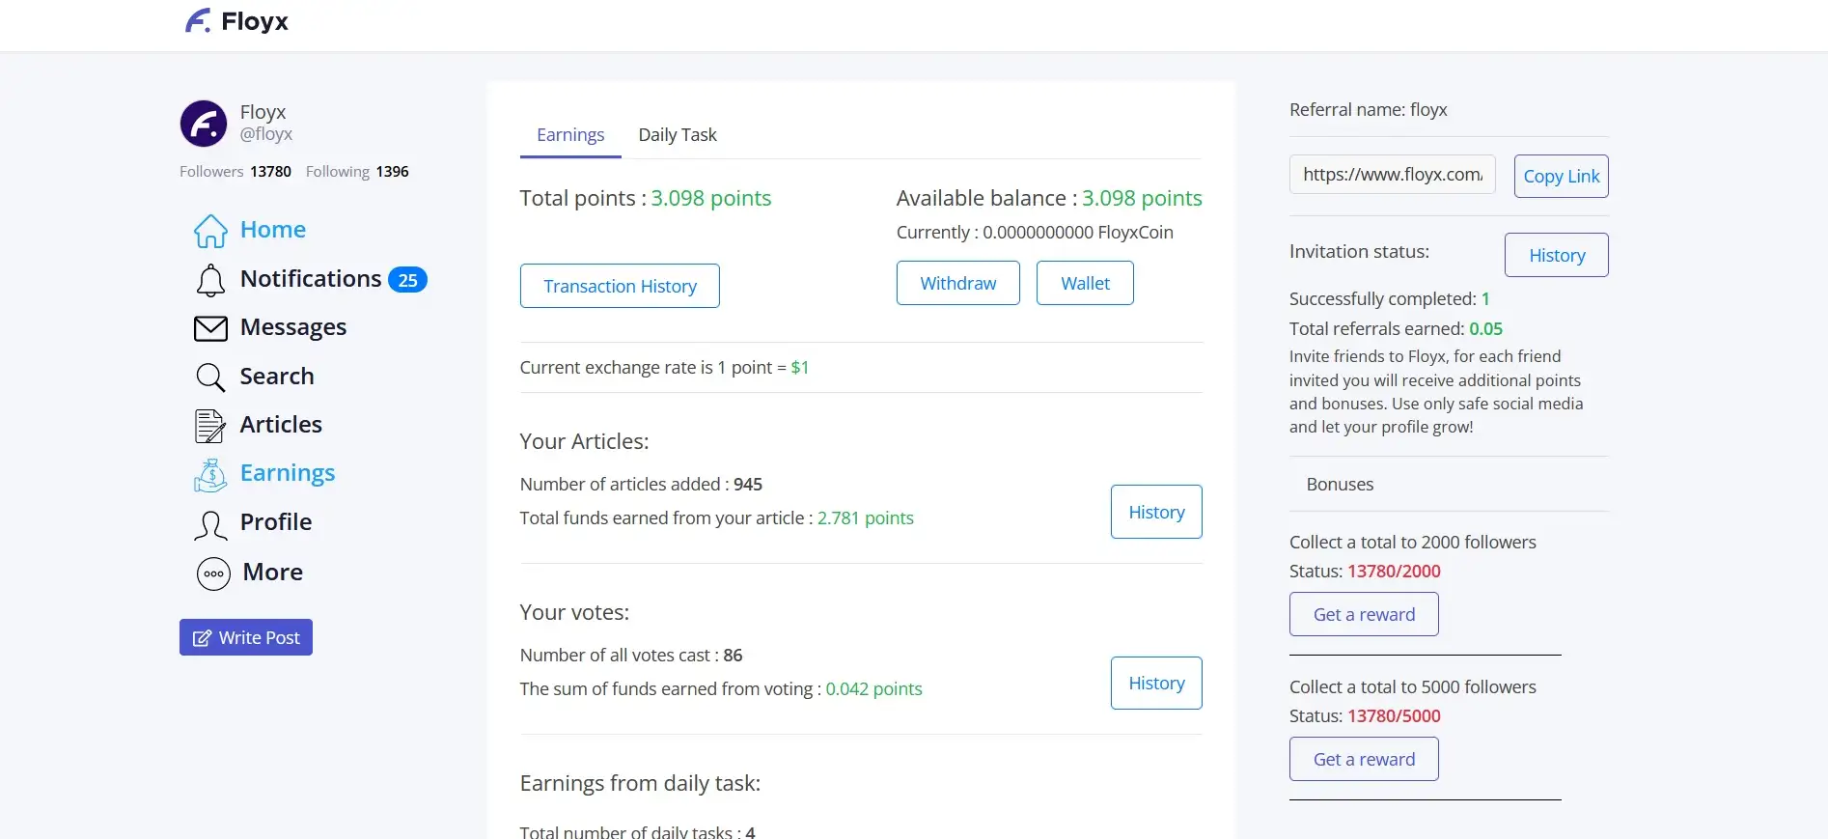Open the Profile person icon

[x=210, y=524]
